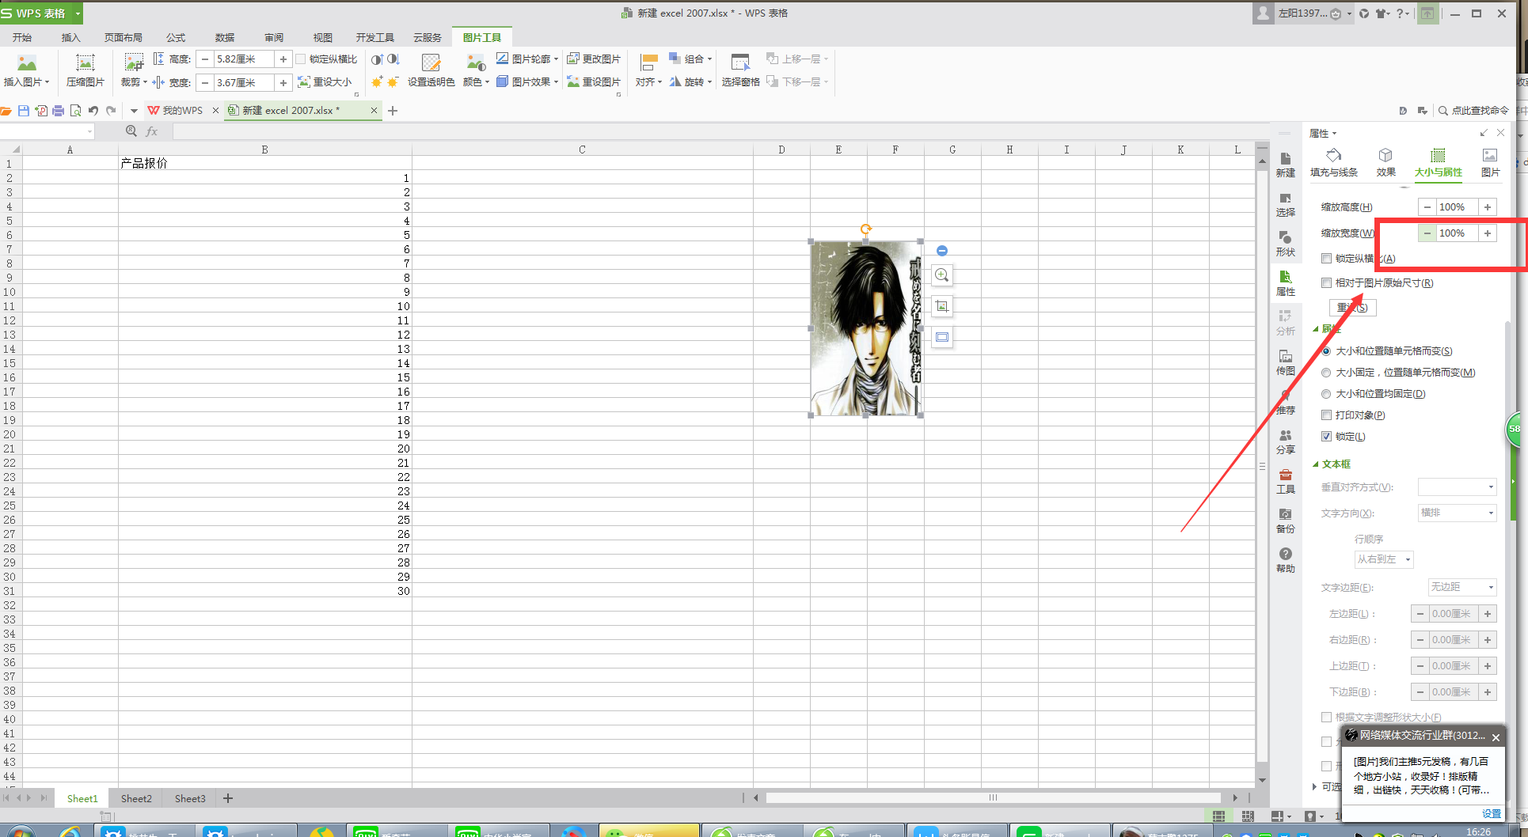The width and height of the screenshot is (1528, 837).
Task: Toggle 相对于图片原始尺寸 checkbox
Action: click(x=1326, y=283)
